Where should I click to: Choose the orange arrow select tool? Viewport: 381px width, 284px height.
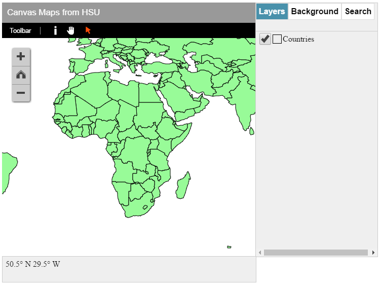point(88,30)
